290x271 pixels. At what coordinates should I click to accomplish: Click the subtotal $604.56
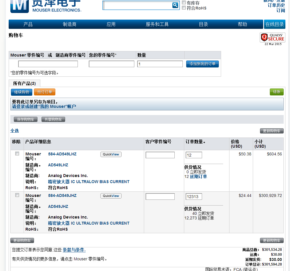pyautogui.click(x=274, y=154)
